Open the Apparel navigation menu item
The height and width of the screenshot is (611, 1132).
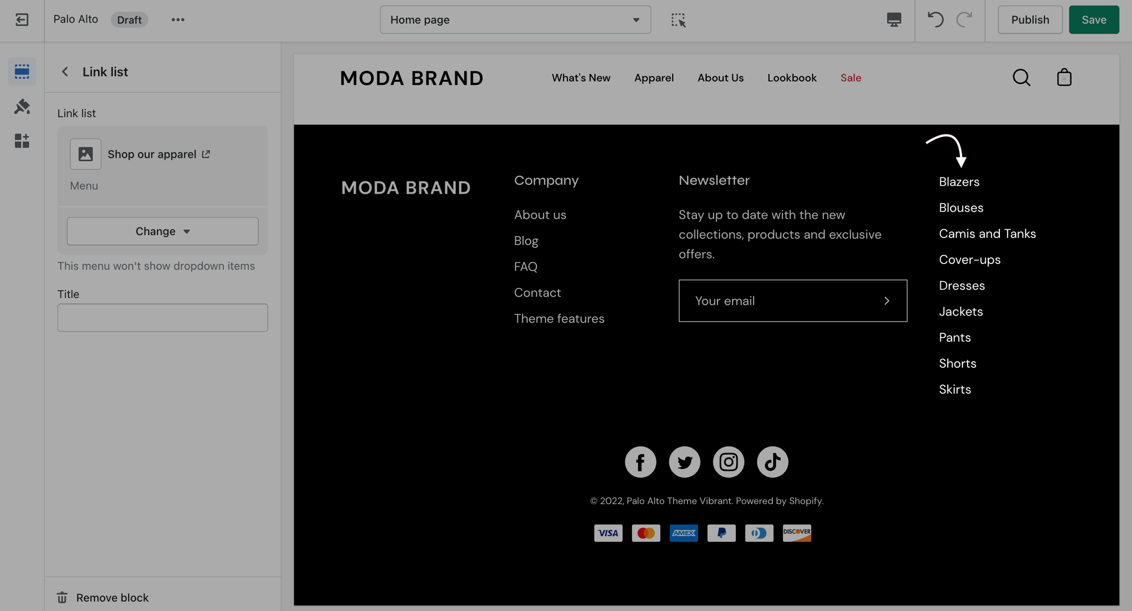(654, 78)
